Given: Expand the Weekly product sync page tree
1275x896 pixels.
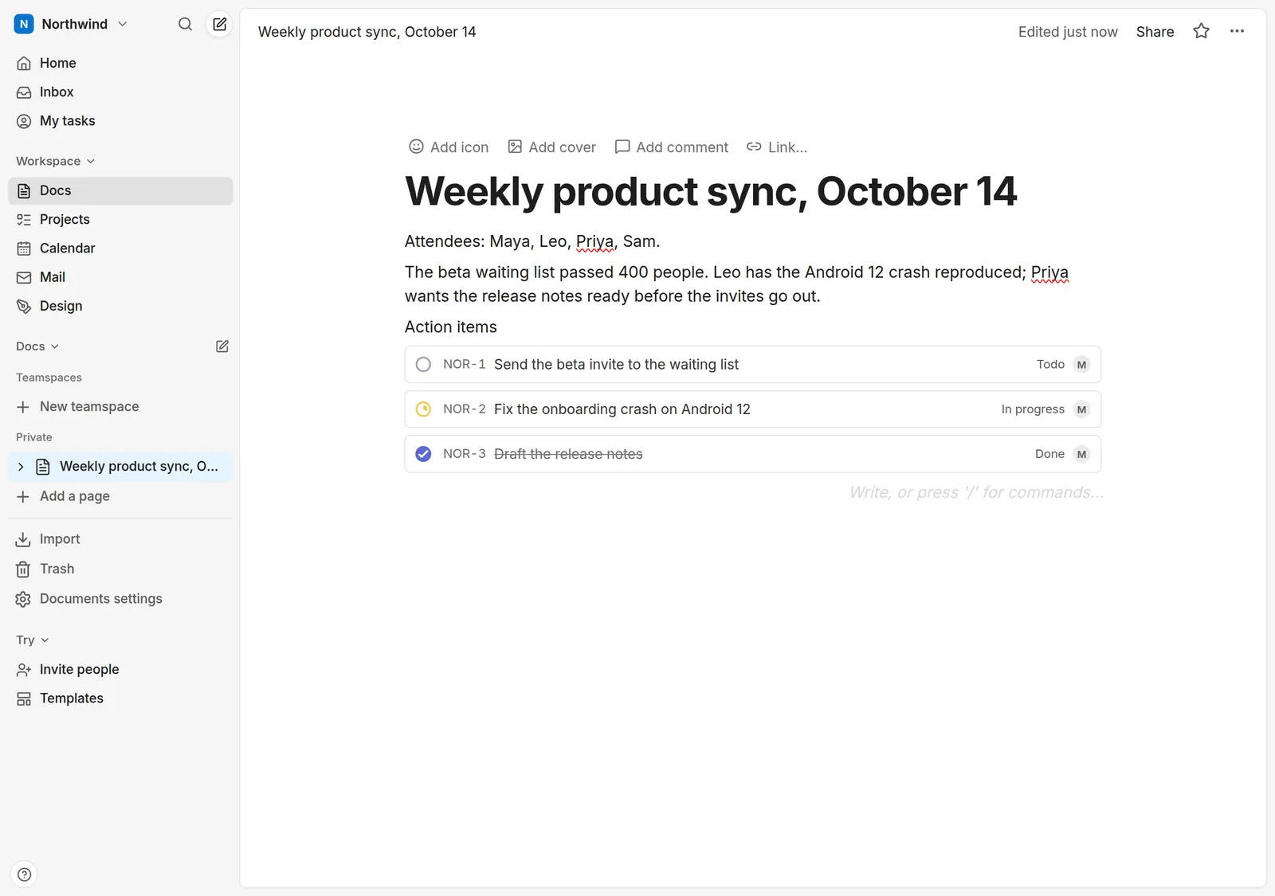Looking at the screenshot, I should pyautogui.click(x=21, y=467).
